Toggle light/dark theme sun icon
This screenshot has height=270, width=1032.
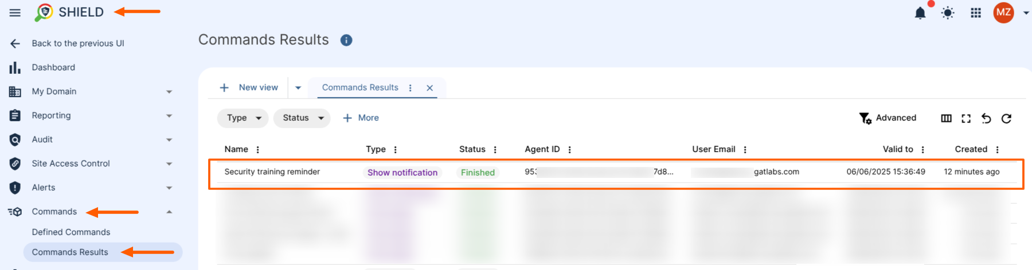tap(948, 13)
